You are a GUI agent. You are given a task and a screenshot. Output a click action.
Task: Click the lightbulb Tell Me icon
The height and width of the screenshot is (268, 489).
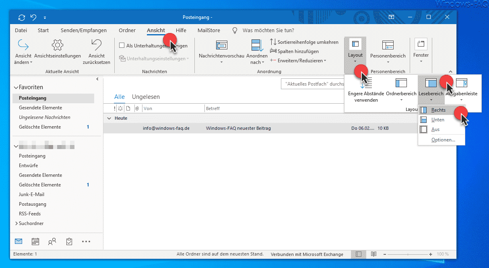pos(235,31)
